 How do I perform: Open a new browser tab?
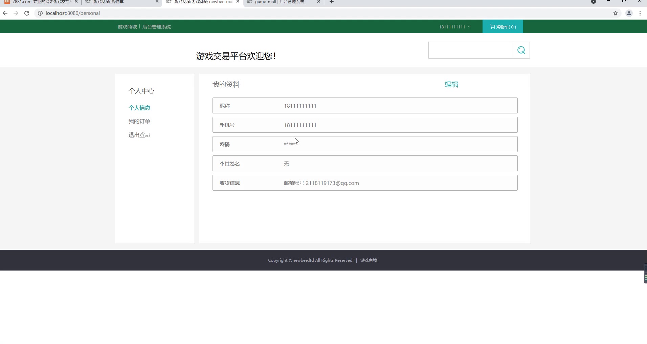pos(332,2)
